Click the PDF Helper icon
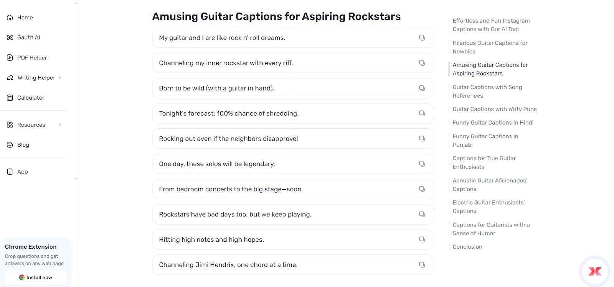 [9, 57]
